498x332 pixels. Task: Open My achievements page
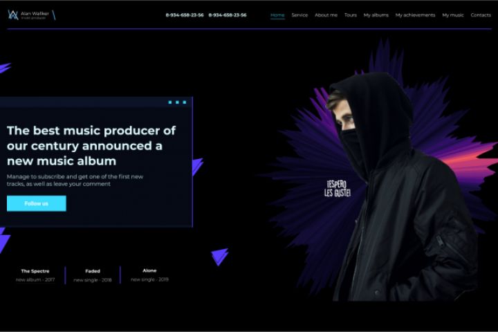(x=415, y=15)
